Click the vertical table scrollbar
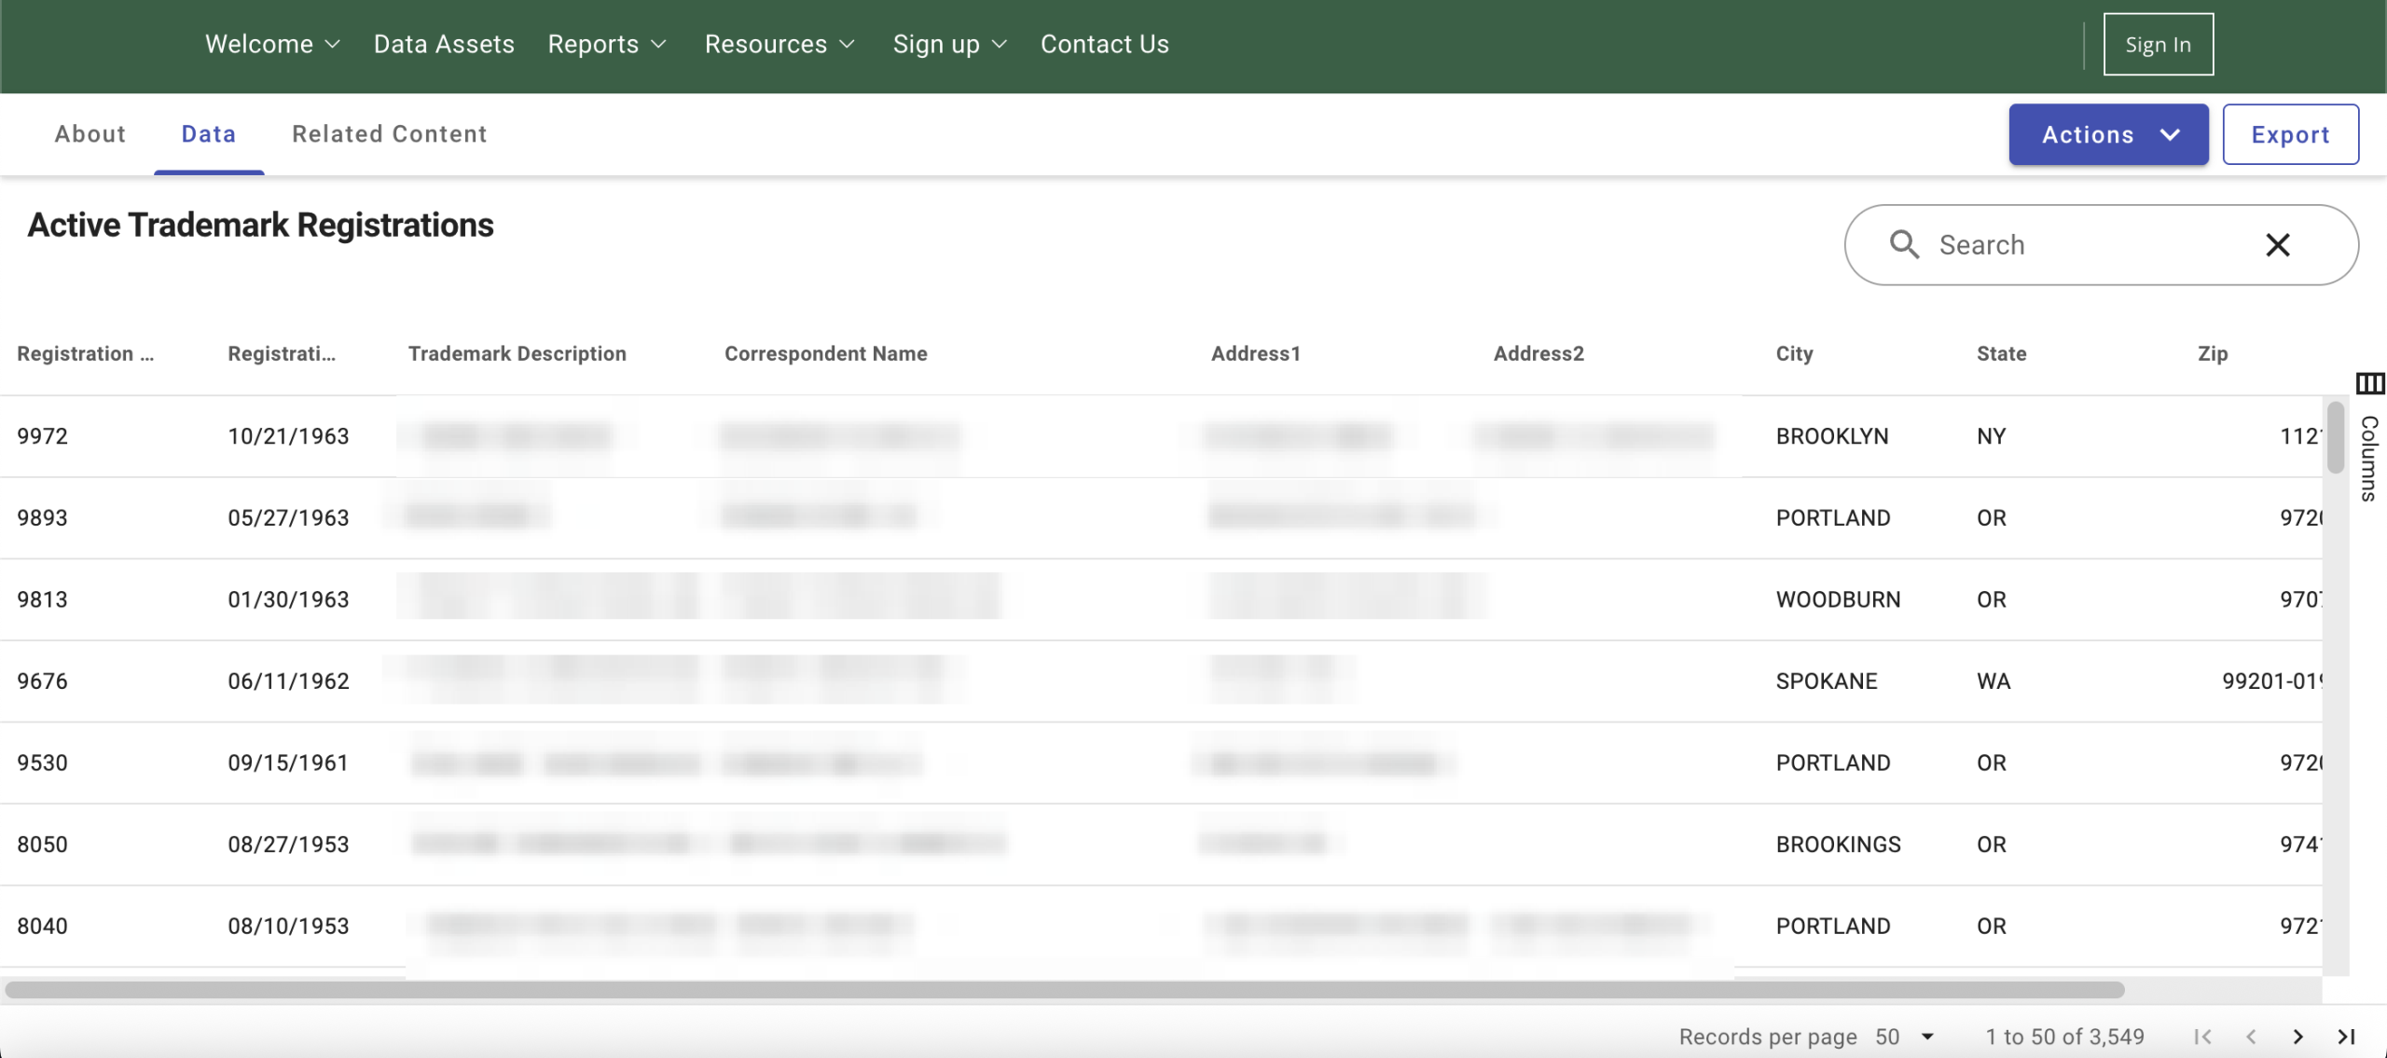Screen dimensions: 2387x1058 (2335, 436)
